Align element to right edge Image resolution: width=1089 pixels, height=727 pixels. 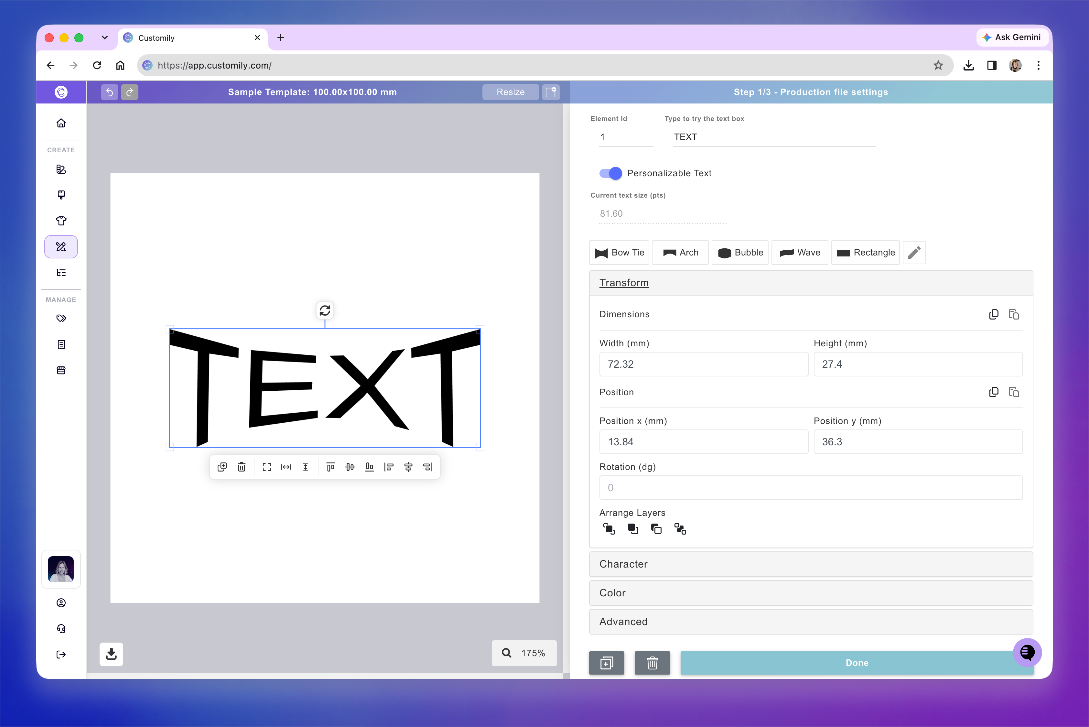(x=428, y=467)
